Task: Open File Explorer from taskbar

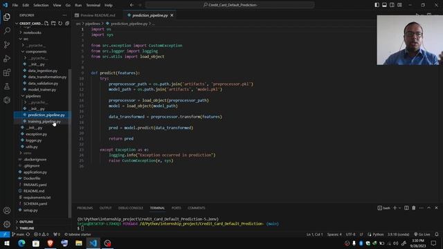Action: (x=78, y=243)
